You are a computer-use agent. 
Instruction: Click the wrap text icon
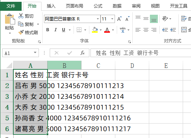[184, 19]
